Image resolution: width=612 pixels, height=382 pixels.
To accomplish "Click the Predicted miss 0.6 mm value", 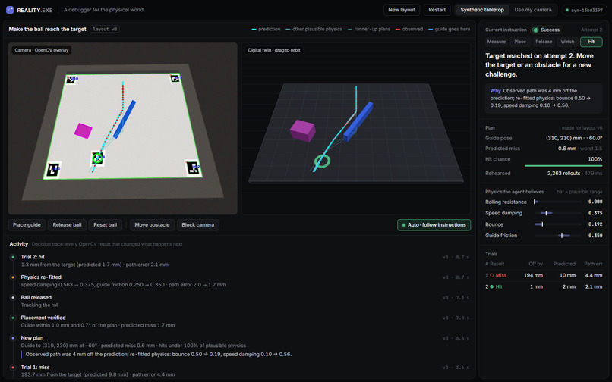I will point(567,149).
